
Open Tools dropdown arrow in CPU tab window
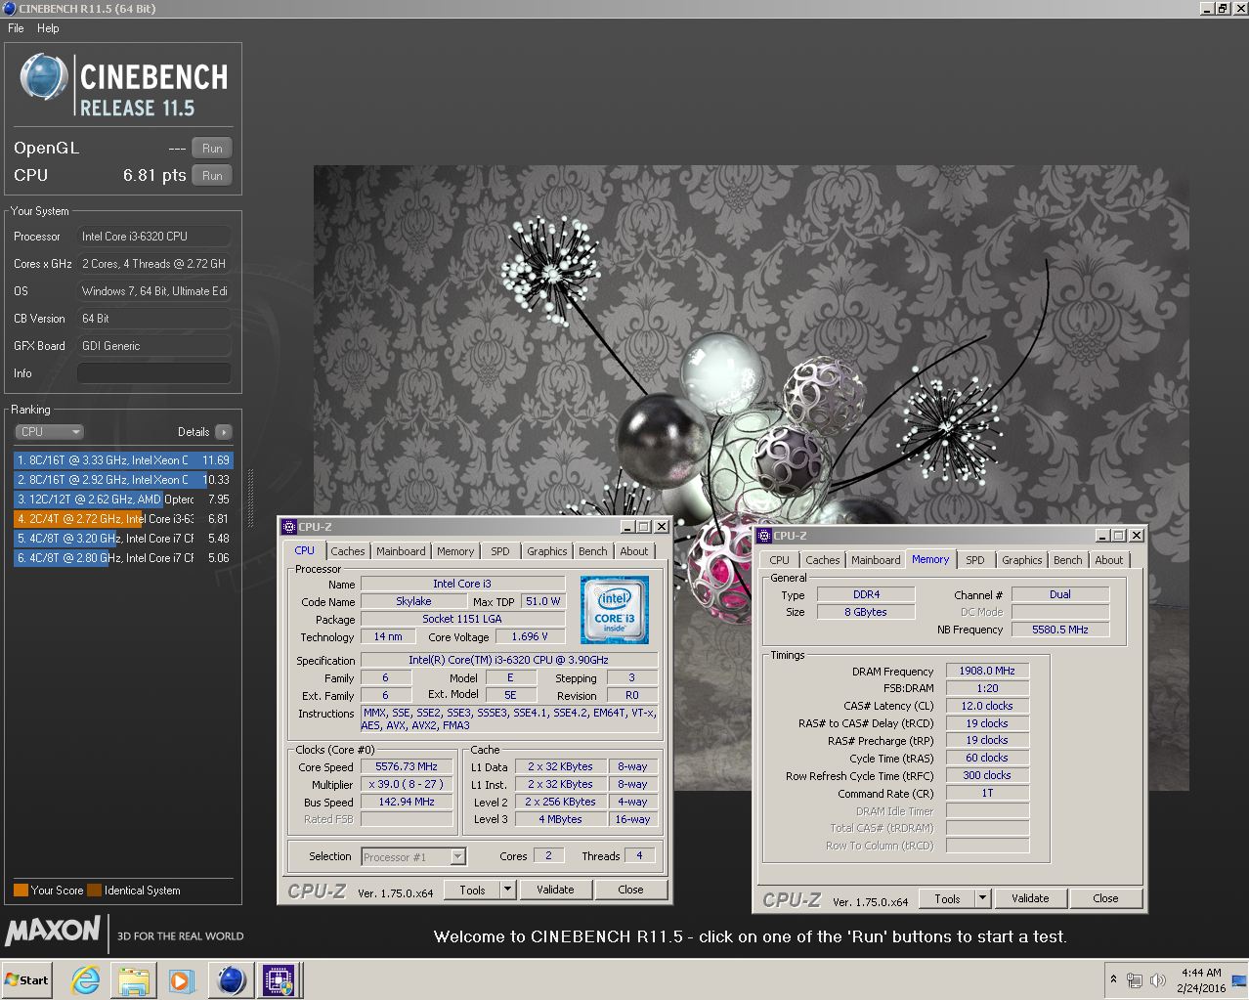pyautogui.click(x=507, y=890)
